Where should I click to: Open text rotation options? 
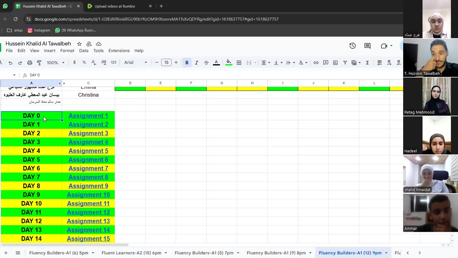point(303,62)
